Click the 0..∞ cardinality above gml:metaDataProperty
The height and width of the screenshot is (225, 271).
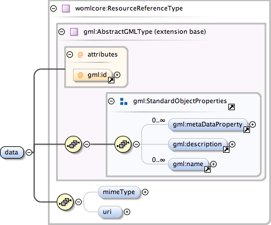point(158,120)
